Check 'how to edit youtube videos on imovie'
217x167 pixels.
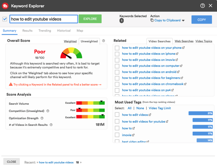click(117, 60)
